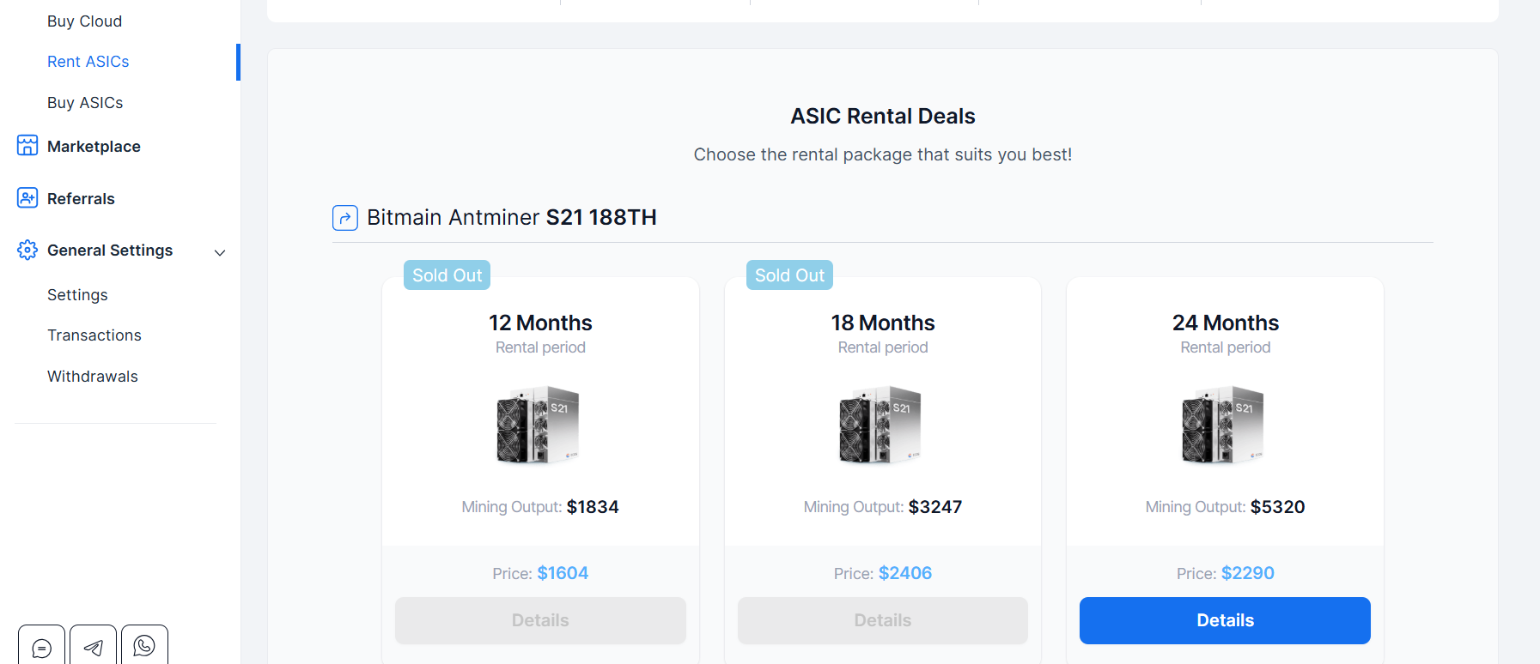Click share arrow icon beside Bitmain Antminer
The image size is (1540, 664).
(345, 218)
